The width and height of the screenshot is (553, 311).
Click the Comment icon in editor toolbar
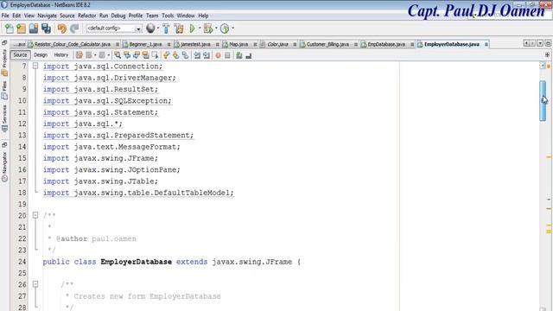[x=239, y=55]
